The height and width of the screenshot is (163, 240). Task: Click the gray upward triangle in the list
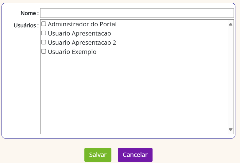[x=230, y=24]
